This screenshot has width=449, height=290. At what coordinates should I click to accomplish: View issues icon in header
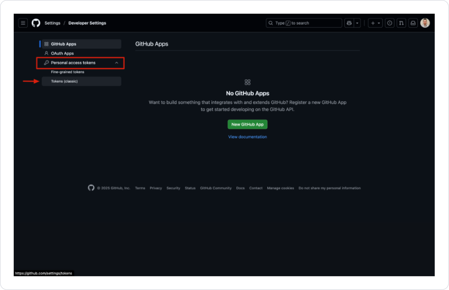pos(390,23)
